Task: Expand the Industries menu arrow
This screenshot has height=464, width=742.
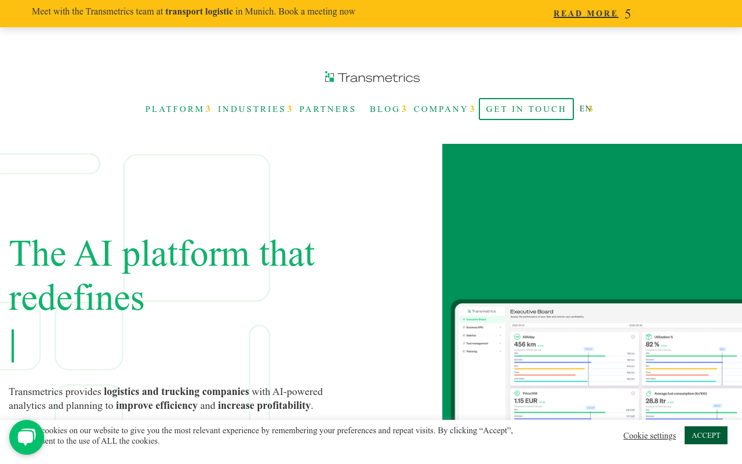Action: tap(290, 109)
